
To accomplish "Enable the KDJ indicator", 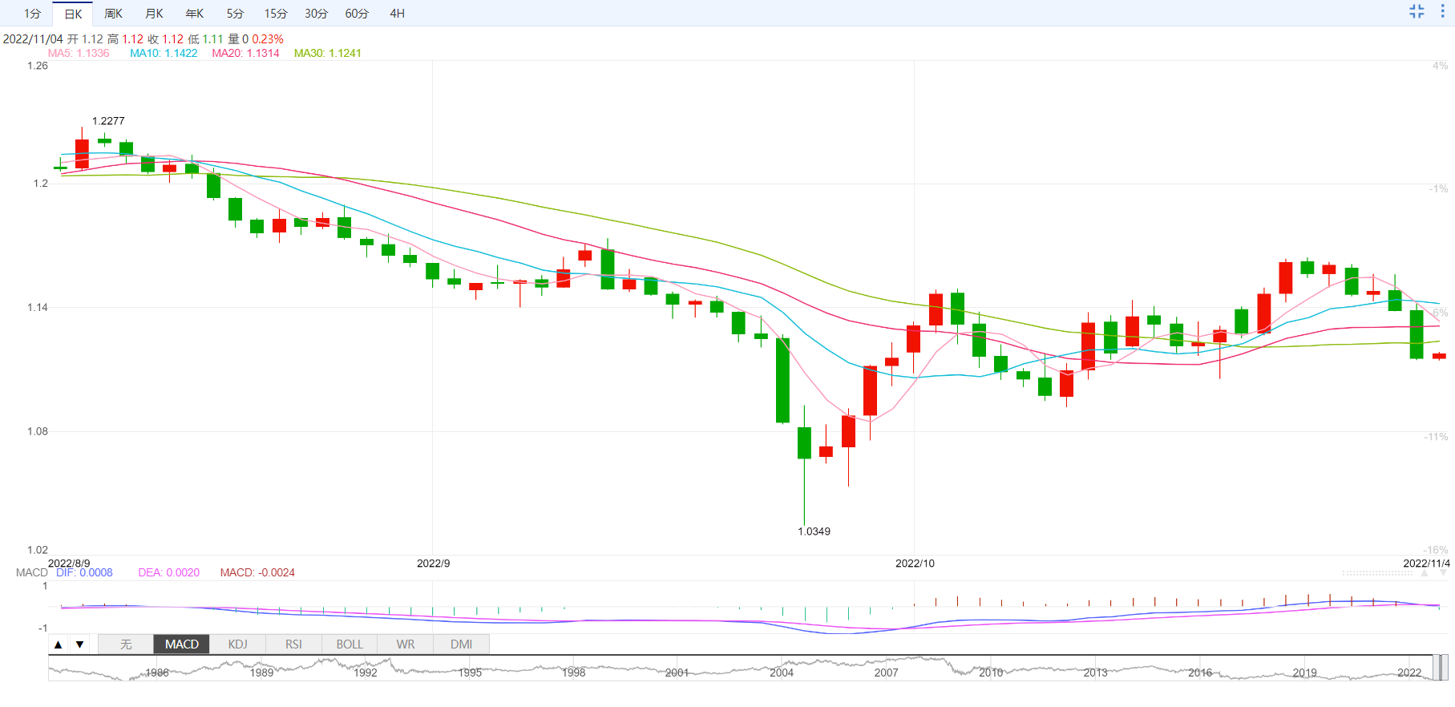I will (x=238, y=644).
